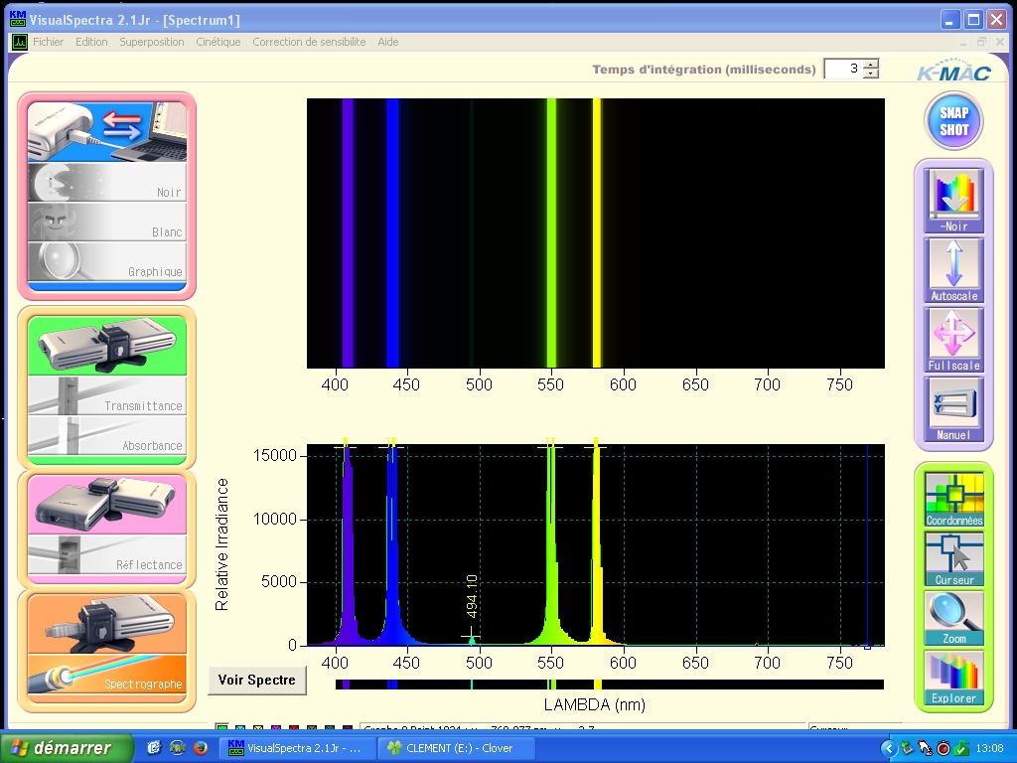This screenshot has width=1017, height=763.
Task: Activate the Coordonnées tool
Action: point(954,500)
